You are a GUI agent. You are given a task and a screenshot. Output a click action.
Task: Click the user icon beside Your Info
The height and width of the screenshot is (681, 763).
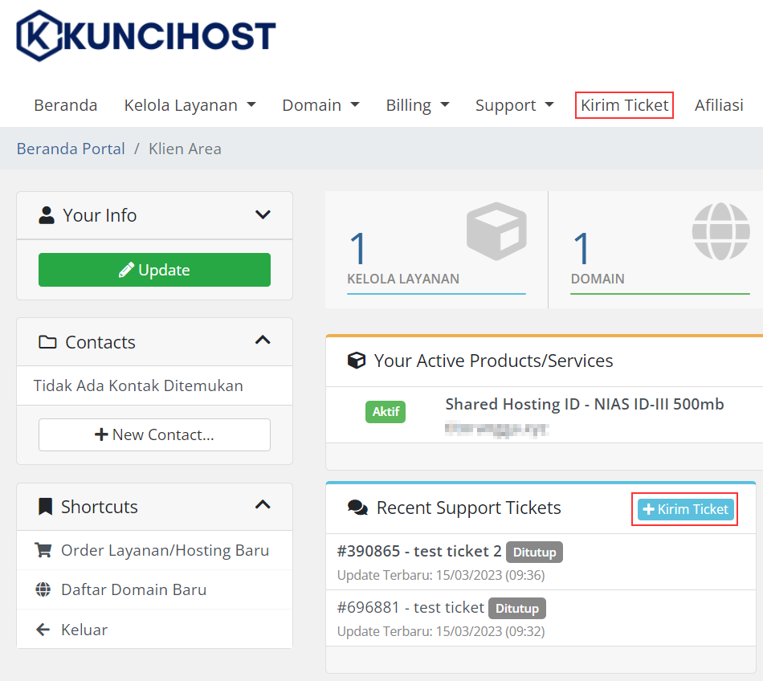(47, 215)
